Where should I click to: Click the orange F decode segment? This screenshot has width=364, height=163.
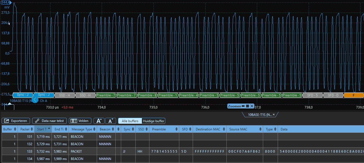coord(354,95)
